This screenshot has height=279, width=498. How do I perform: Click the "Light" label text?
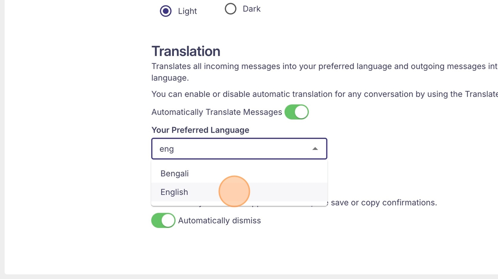coord(187,11)
